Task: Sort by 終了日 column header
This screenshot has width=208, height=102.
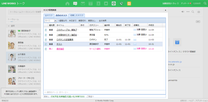Action: pos(128,25)
